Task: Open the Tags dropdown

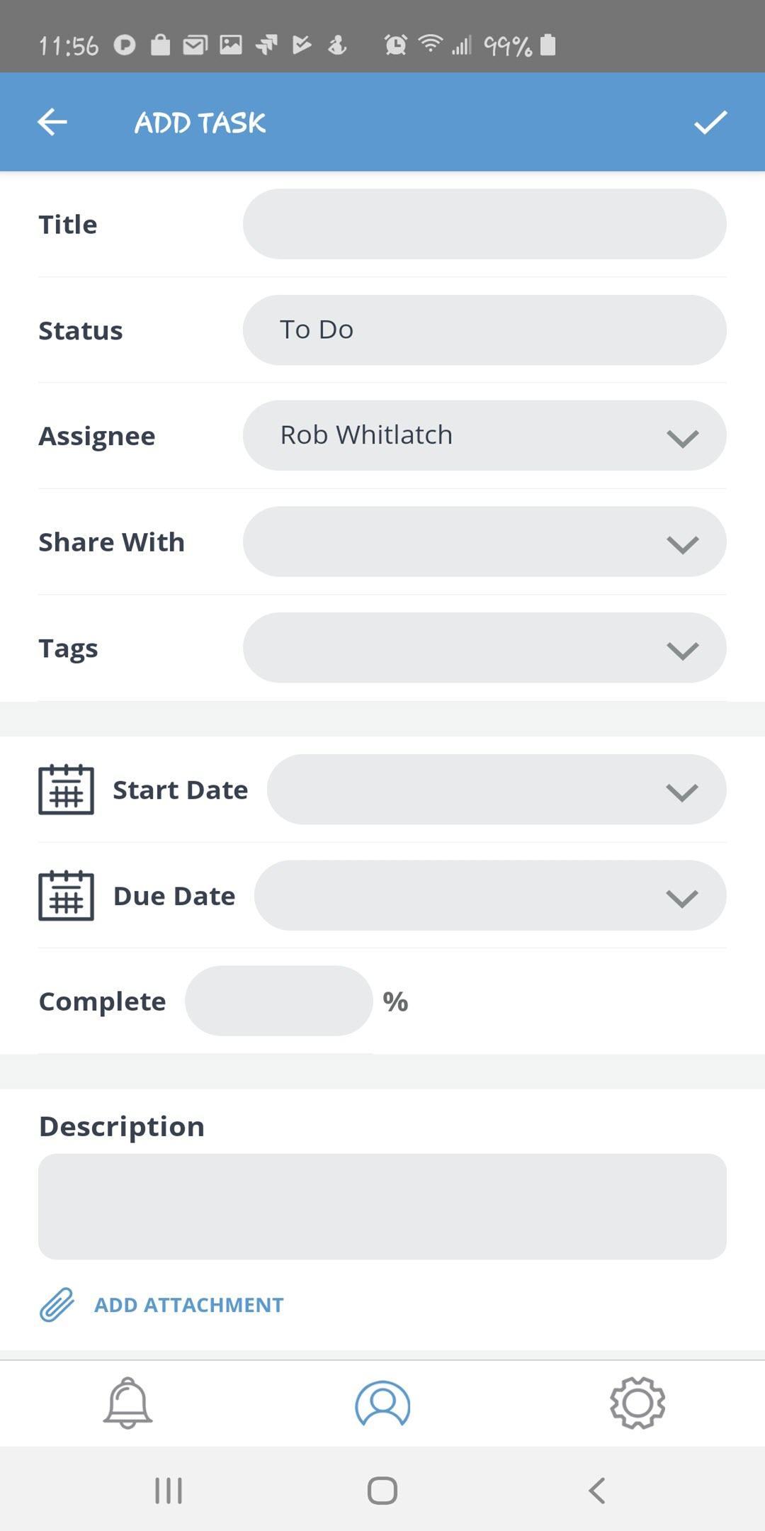Action: click(484, 648)
